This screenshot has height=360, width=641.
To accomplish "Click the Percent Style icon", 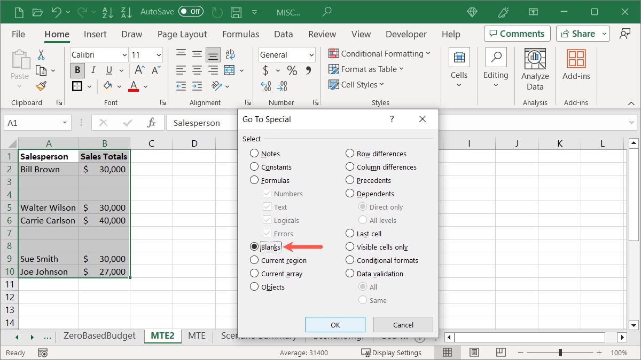I will click(292, 70).
